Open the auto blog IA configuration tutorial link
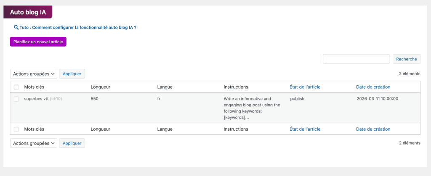This screenshot has width=431, height=176. (x=78, y=28)
